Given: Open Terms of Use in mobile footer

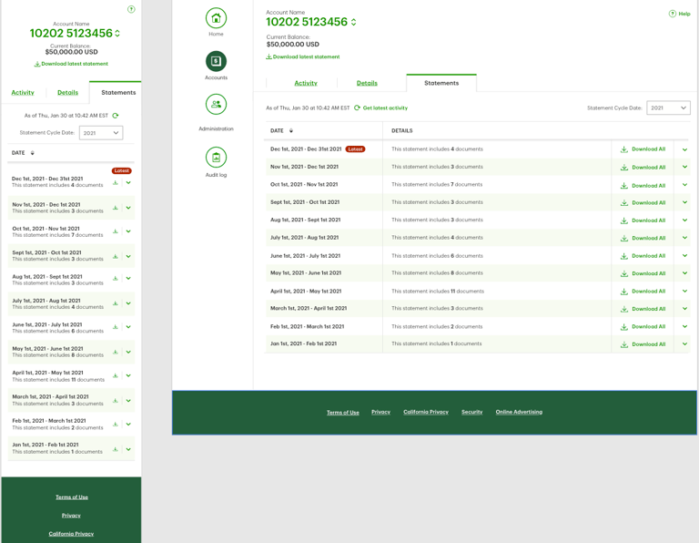Looking at the screenshot, I should coord(72,497).
